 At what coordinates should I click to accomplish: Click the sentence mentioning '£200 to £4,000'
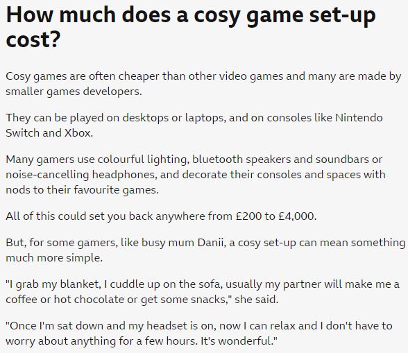(161, 216)
